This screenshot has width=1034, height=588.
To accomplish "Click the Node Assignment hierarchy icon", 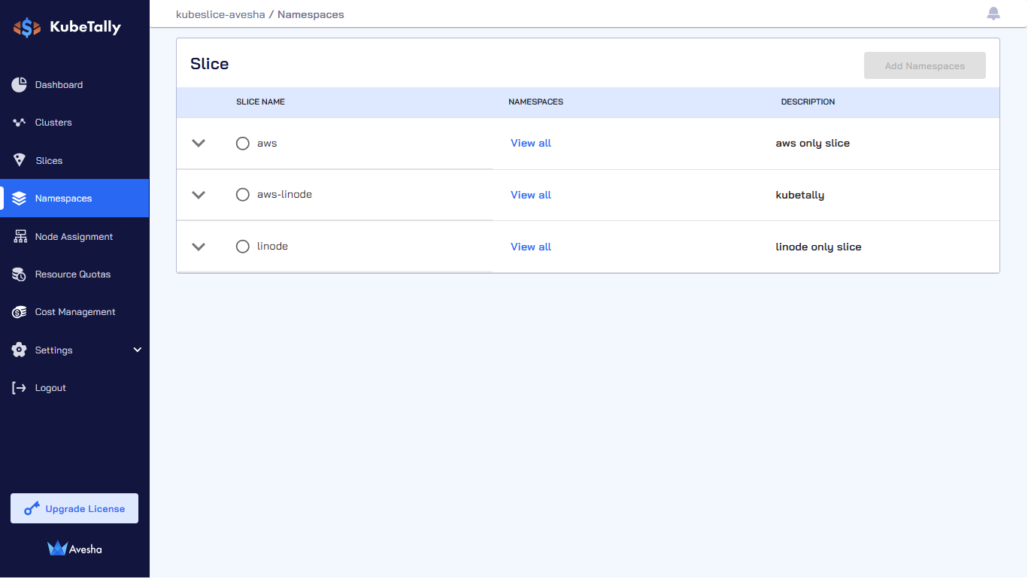I will coord(20,236).
